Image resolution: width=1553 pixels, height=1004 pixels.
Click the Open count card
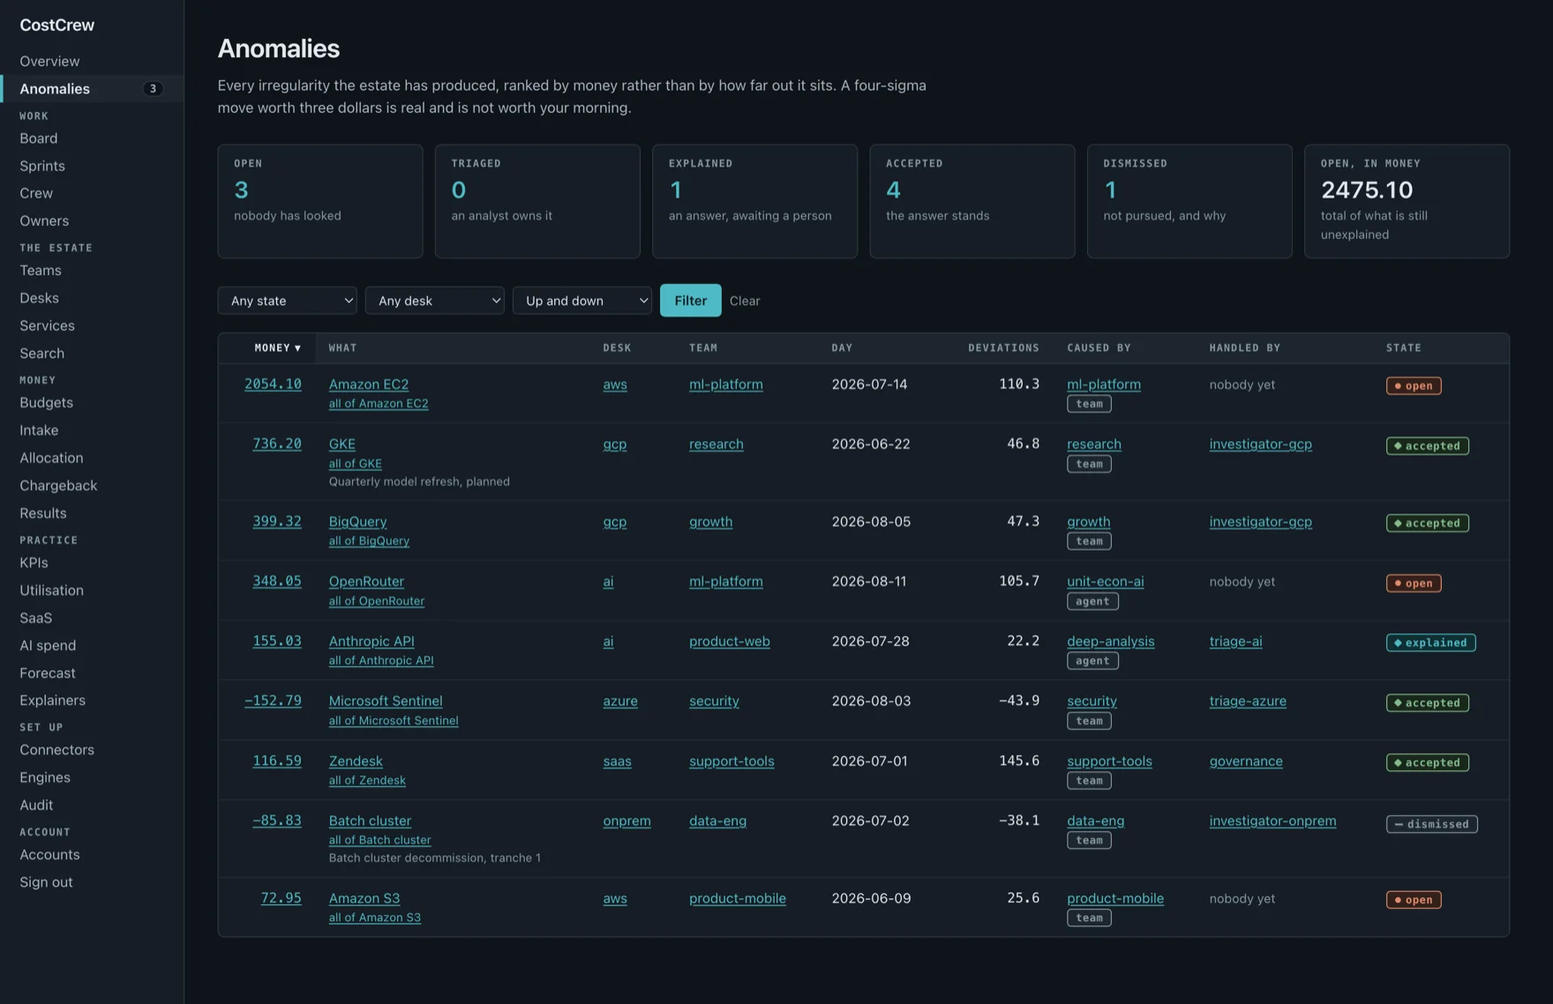pos(320,201)
